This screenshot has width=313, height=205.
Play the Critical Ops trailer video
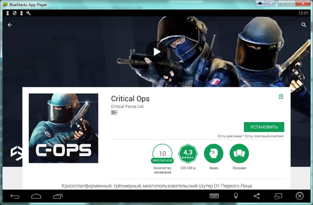point(156,52)
